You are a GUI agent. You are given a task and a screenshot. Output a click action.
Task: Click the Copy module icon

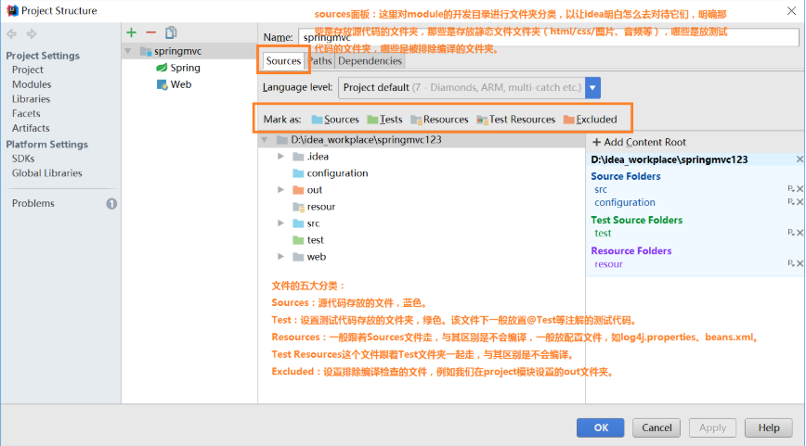171,32
